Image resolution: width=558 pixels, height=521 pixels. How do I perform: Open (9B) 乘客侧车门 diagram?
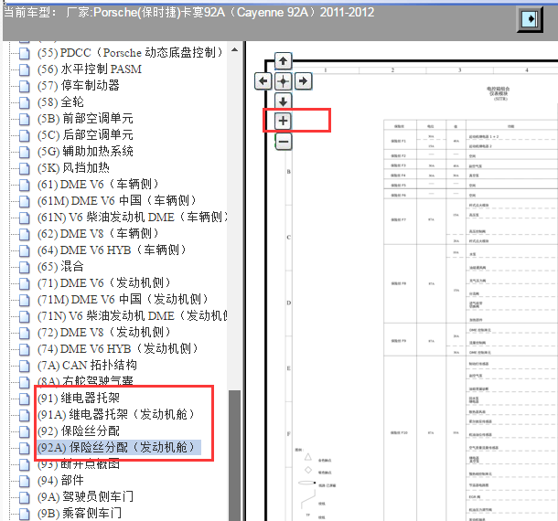pyautogui.click(x=80, y=513)
